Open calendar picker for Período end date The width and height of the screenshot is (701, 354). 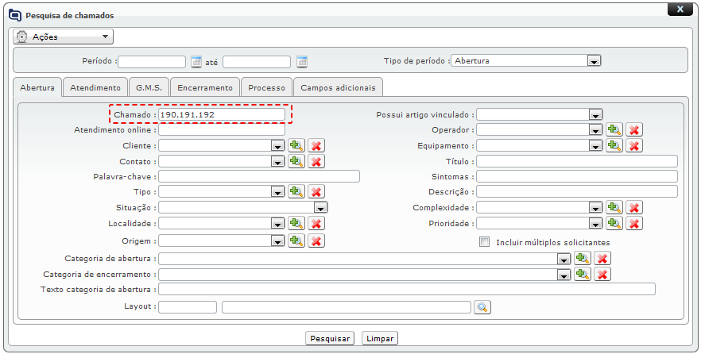[x=302, y=62]
